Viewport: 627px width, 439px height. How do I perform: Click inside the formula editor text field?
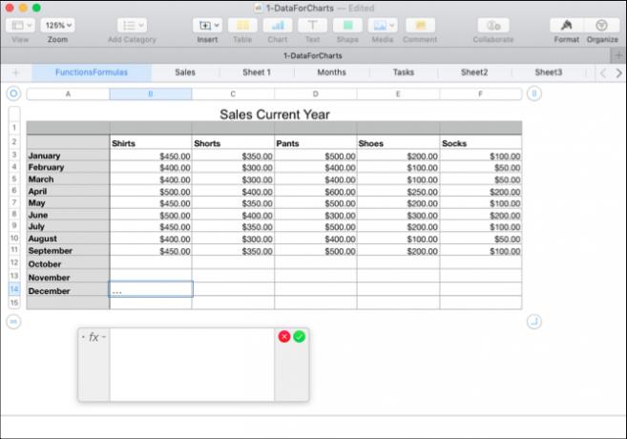192,365
